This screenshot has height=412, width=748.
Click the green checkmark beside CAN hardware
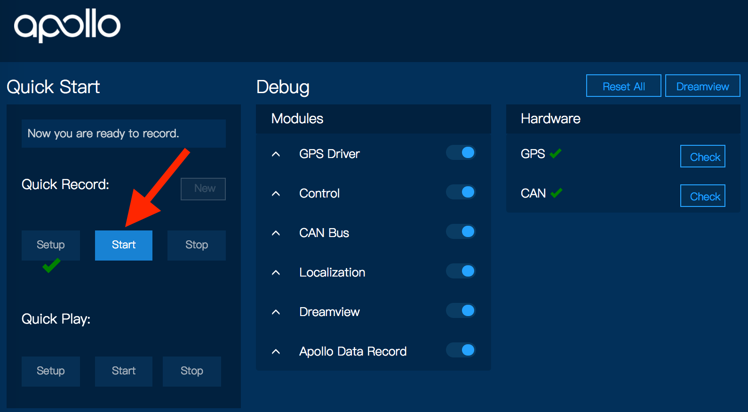click(x=556, y=193)
